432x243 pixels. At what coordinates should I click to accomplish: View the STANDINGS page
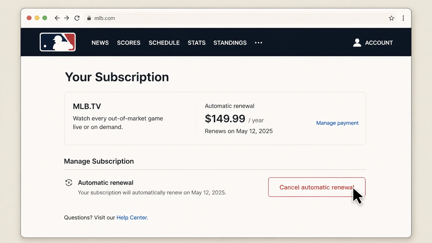[x=230, y=43]
